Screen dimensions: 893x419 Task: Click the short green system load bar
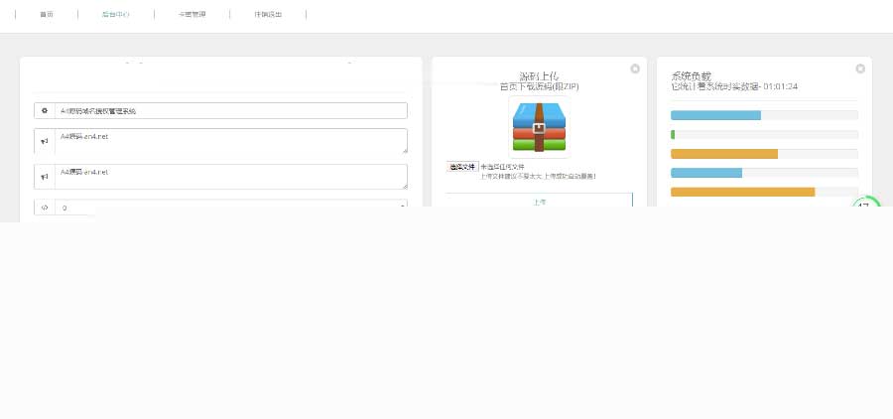click(x=673, y=134)
